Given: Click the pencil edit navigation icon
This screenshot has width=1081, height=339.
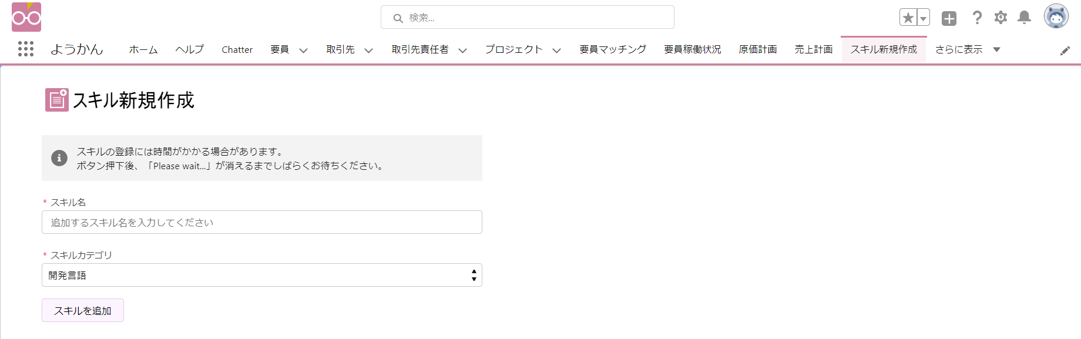Looking at the screenshot, I should pos(1065,51).
